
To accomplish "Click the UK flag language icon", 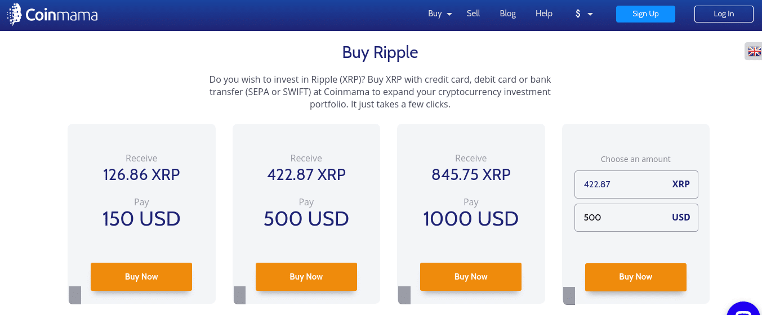I will (x=754, y=52).
